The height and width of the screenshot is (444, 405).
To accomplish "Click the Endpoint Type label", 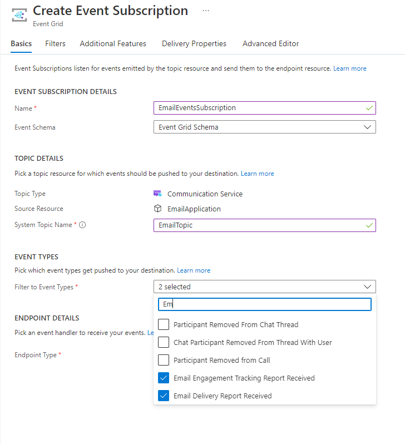I will coord(36,355).
